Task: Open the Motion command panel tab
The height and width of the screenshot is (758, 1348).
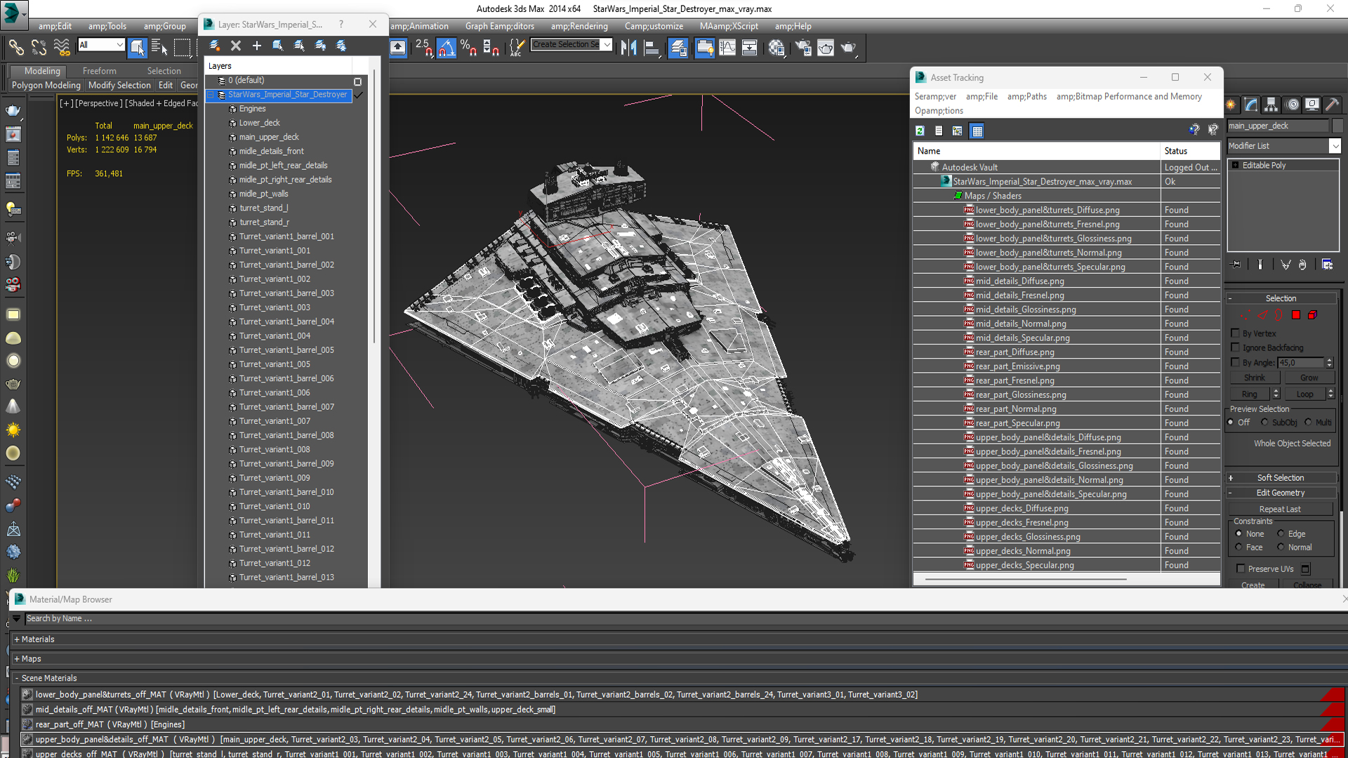Action: click(1293, 105)
